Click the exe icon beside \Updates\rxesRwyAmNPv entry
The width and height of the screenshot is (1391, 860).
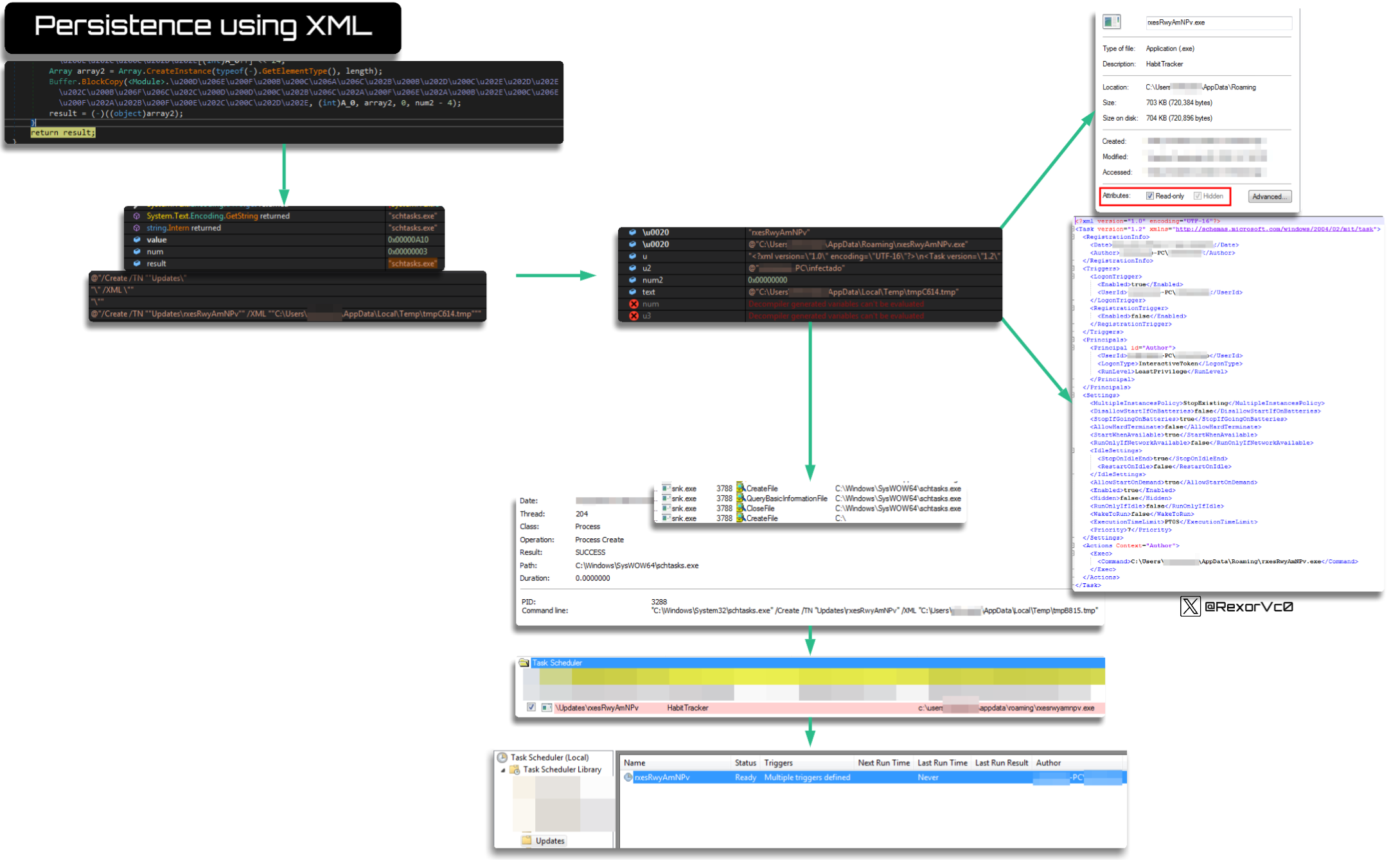546,707
